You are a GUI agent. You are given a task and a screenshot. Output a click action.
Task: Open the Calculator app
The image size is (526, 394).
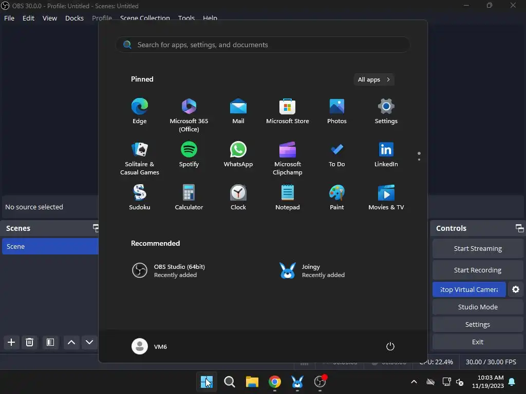(189, 198)
